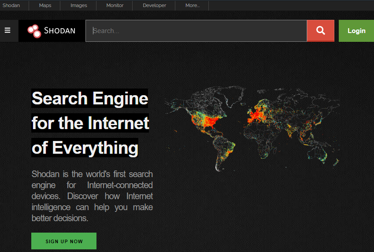Open the Images menu item
374x252 pixels.
pyautogui.click(x=79, y=5)
